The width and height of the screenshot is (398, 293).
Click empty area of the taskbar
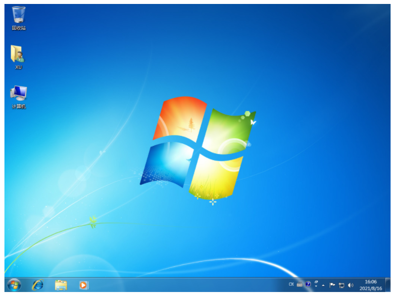(x=188, y=285)
